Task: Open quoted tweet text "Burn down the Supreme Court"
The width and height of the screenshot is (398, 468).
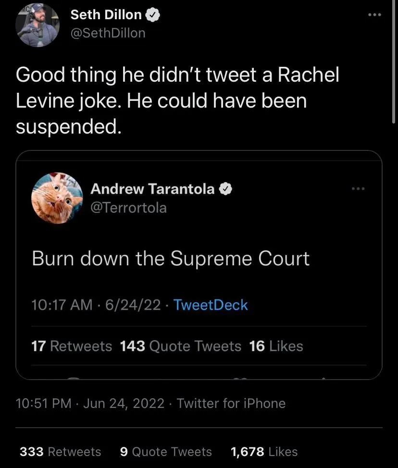Action: click(x=171, y=259)
